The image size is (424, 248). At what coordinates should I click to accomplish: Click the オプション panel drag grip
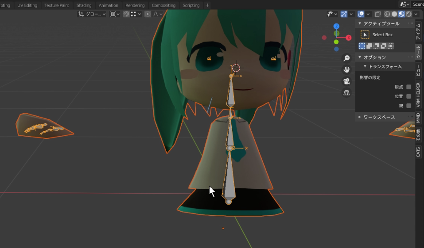click(x=410, y=57)
